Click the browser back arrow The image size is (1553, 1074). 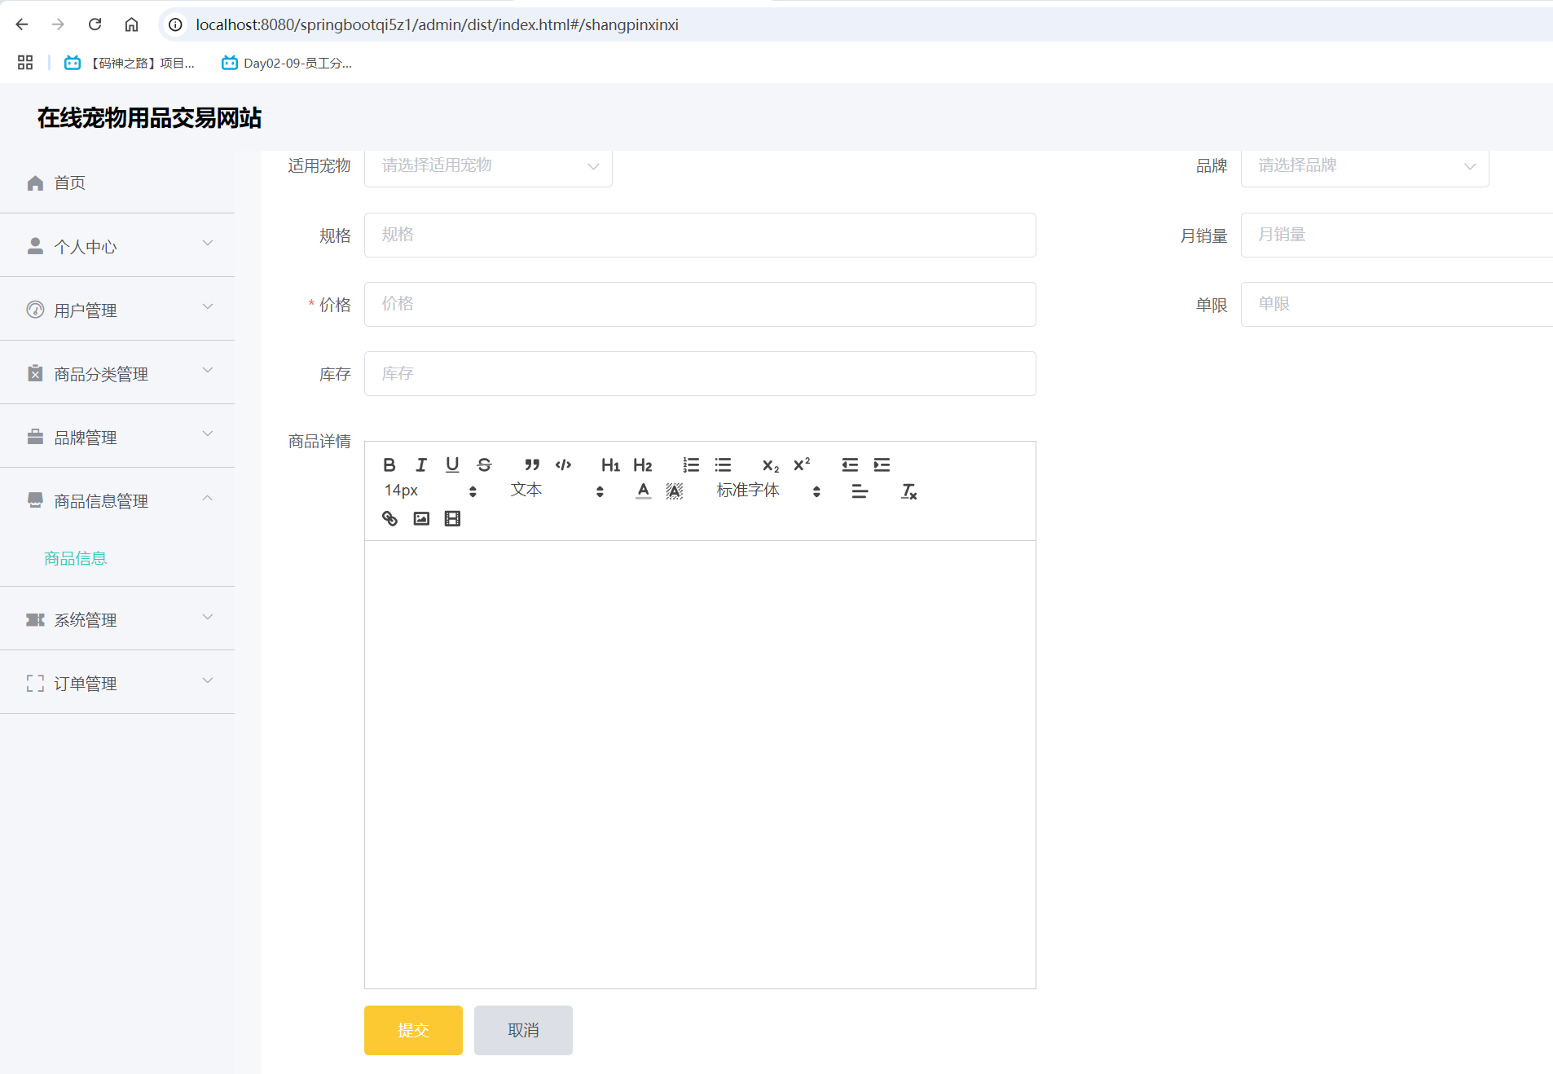pyautogui.click(x=22, y=24)
